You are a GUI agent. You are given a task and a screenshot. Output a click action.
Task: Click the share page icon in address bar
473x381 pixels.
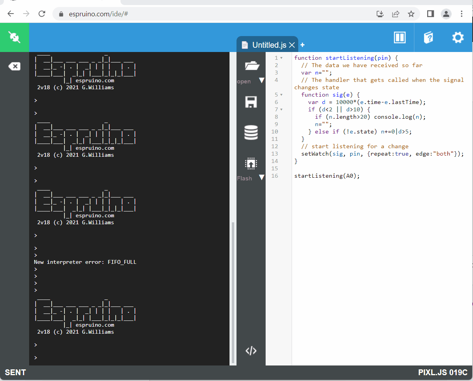point(396,14)
